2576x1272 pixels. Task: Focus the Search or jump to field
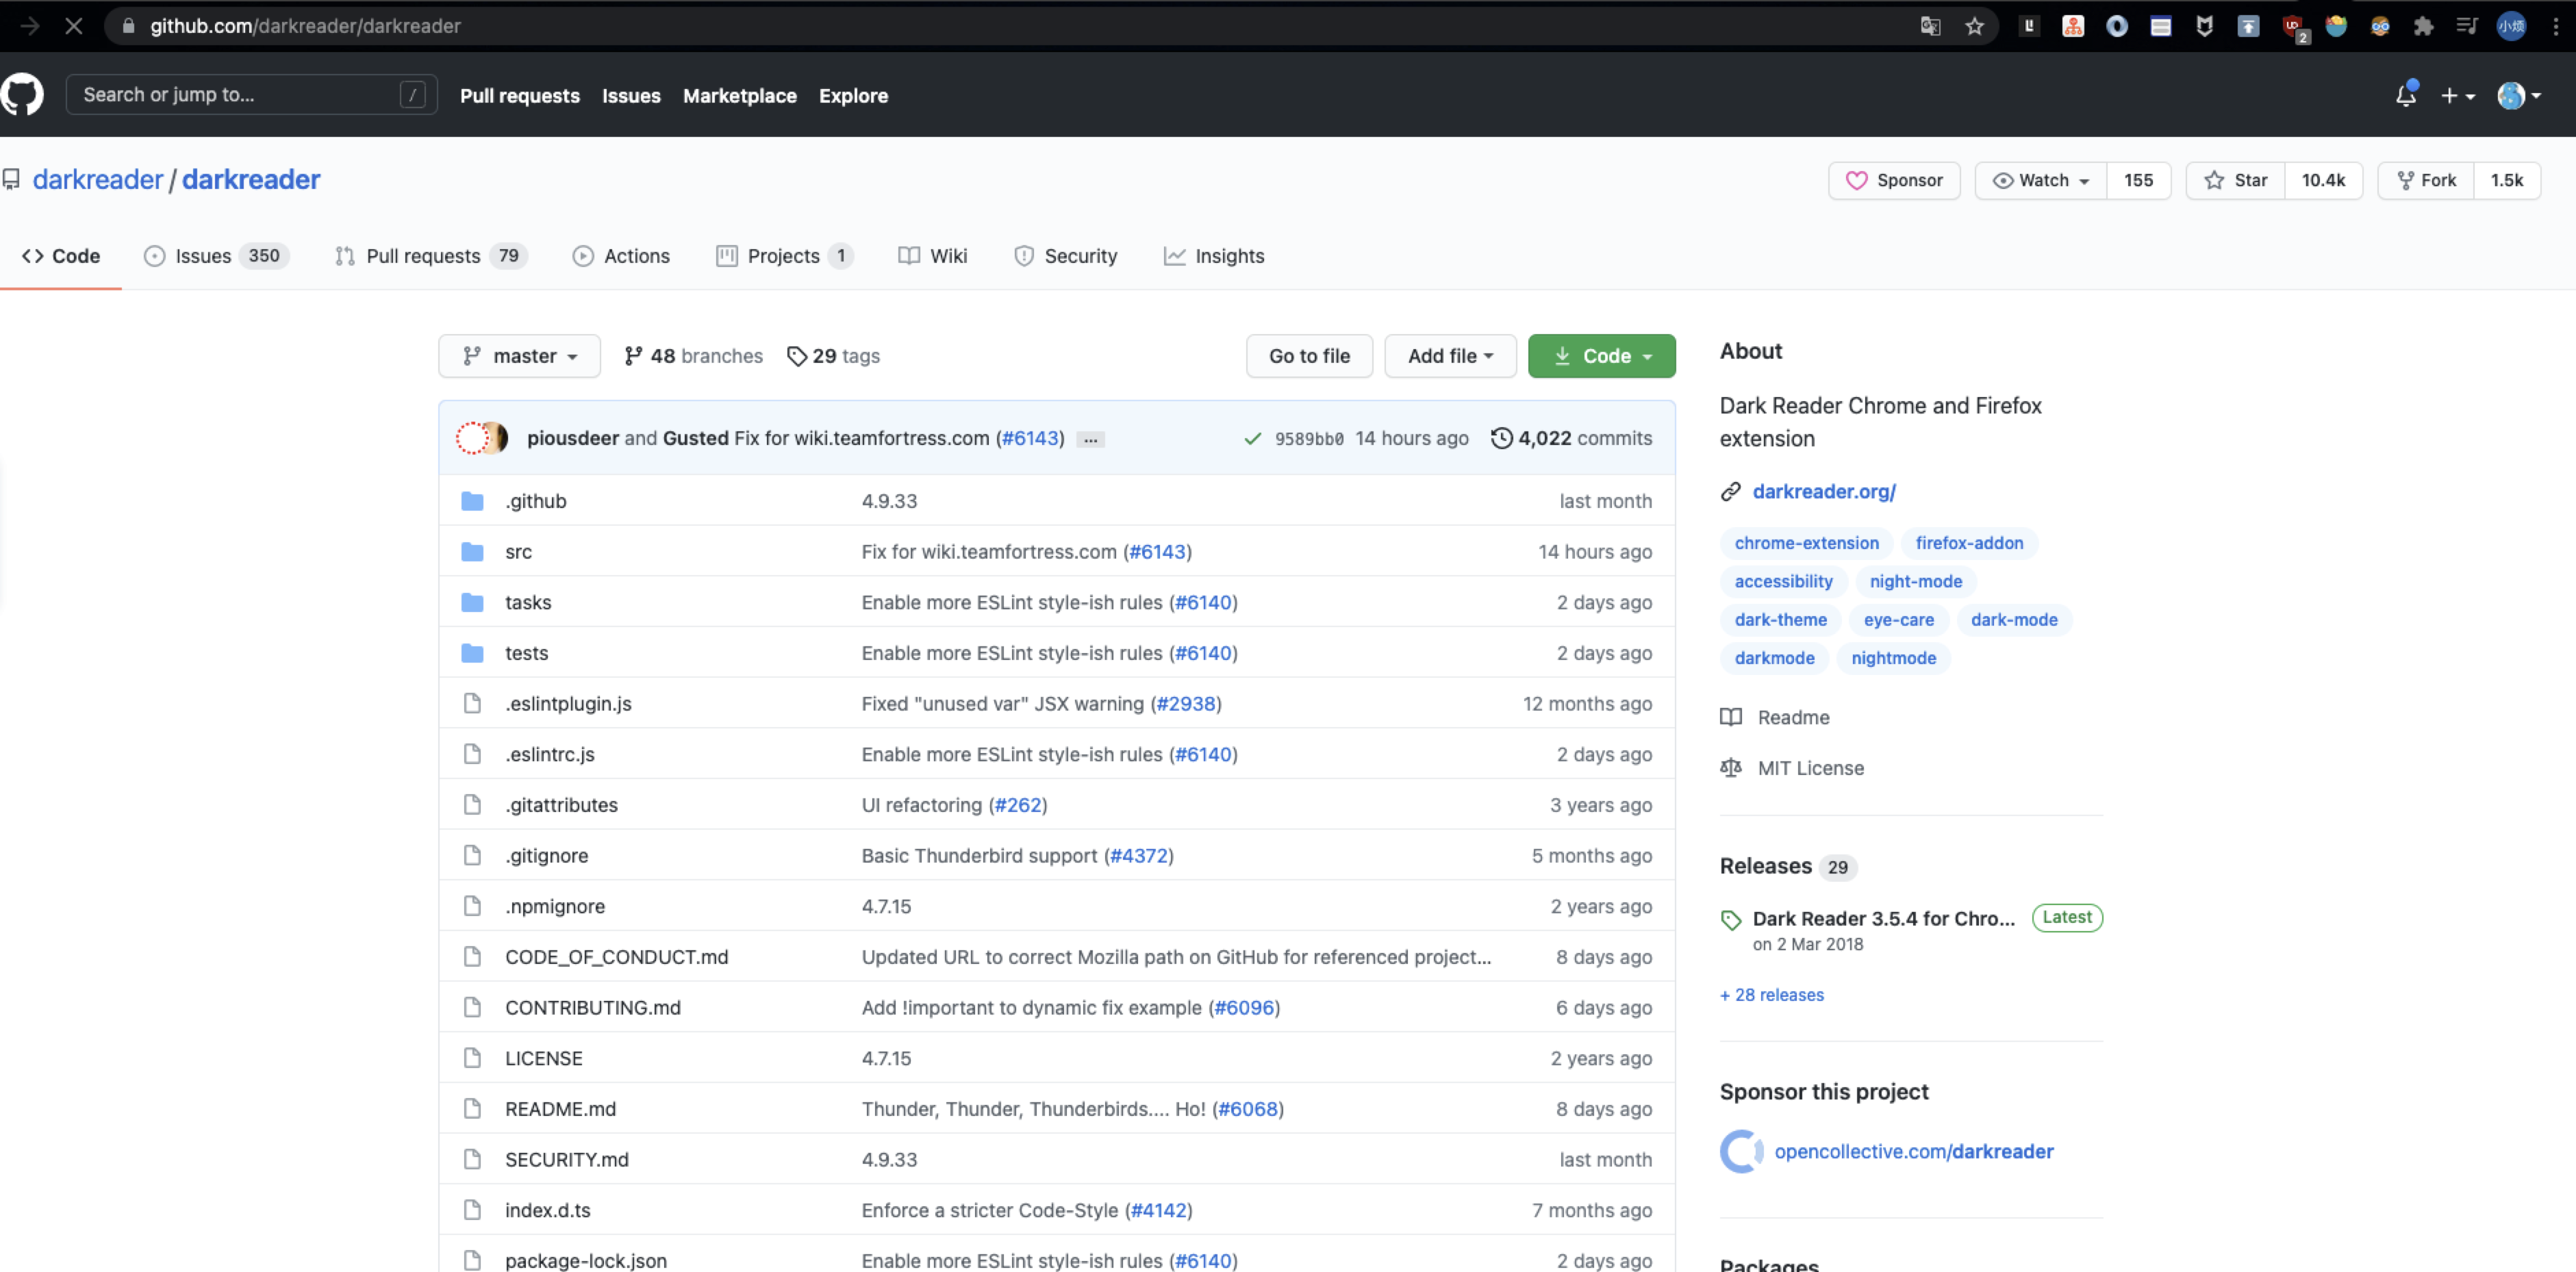[251, 95]
